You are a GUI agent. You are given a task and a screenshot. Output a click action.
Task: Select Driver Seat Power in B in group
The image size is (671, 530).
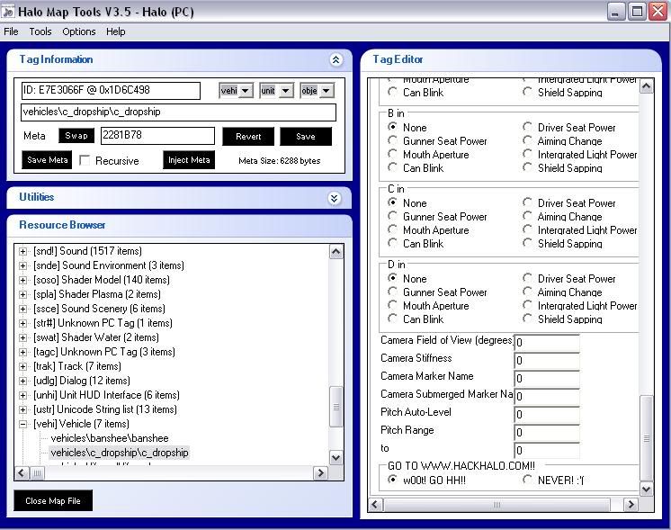(x=527, y=127)
